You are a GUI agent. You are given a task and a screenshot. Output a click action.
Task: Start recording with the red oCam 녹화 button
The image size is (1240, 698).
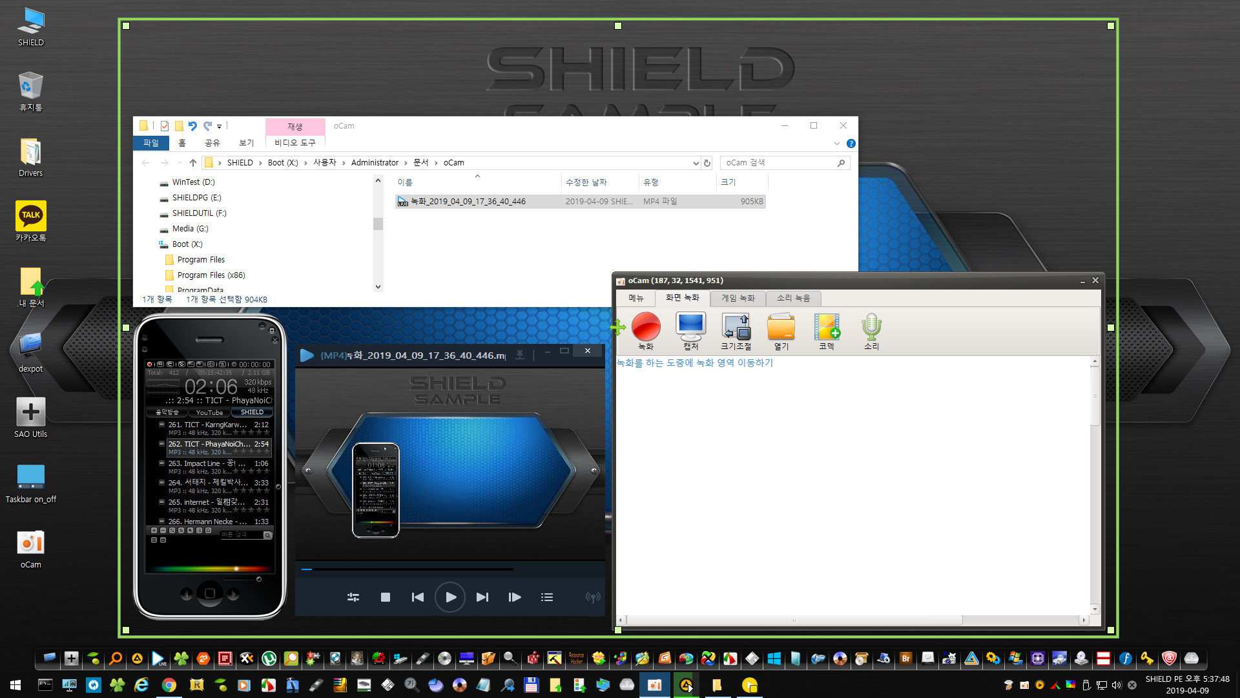tap(646, 331)
